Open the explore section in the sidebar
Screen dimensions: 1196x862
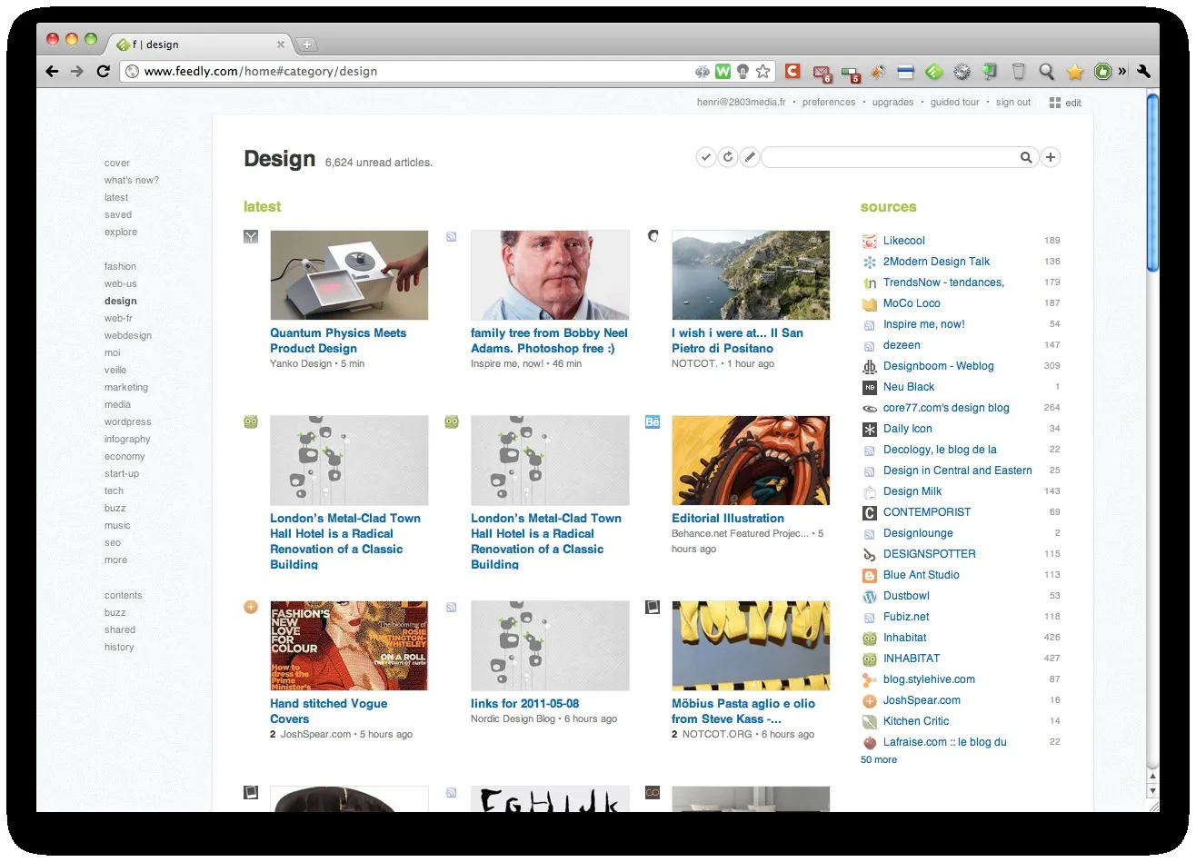pyautogui.click(x=121, y=232)
